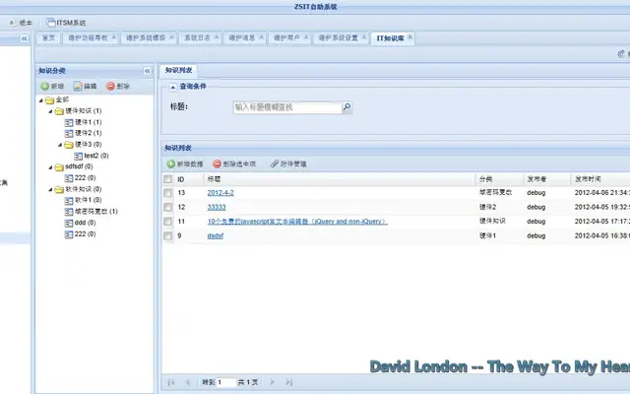Check the row with ID 9
The width and height of the screenshot is (630, 394).
point(168,236)
